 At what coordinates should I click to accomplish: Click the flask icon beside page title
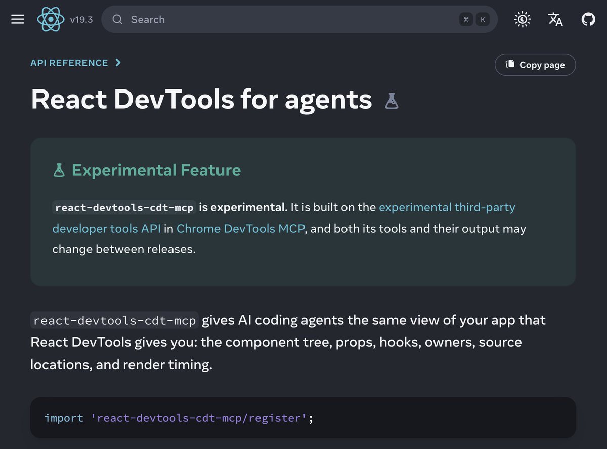[392, 101]
